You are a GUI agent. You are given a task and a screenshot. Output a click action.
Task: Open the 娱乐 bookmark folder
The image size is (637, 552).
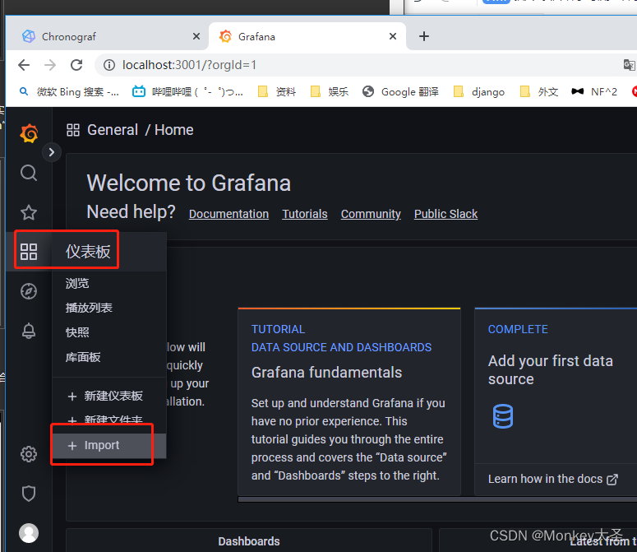tap(330, 92)
